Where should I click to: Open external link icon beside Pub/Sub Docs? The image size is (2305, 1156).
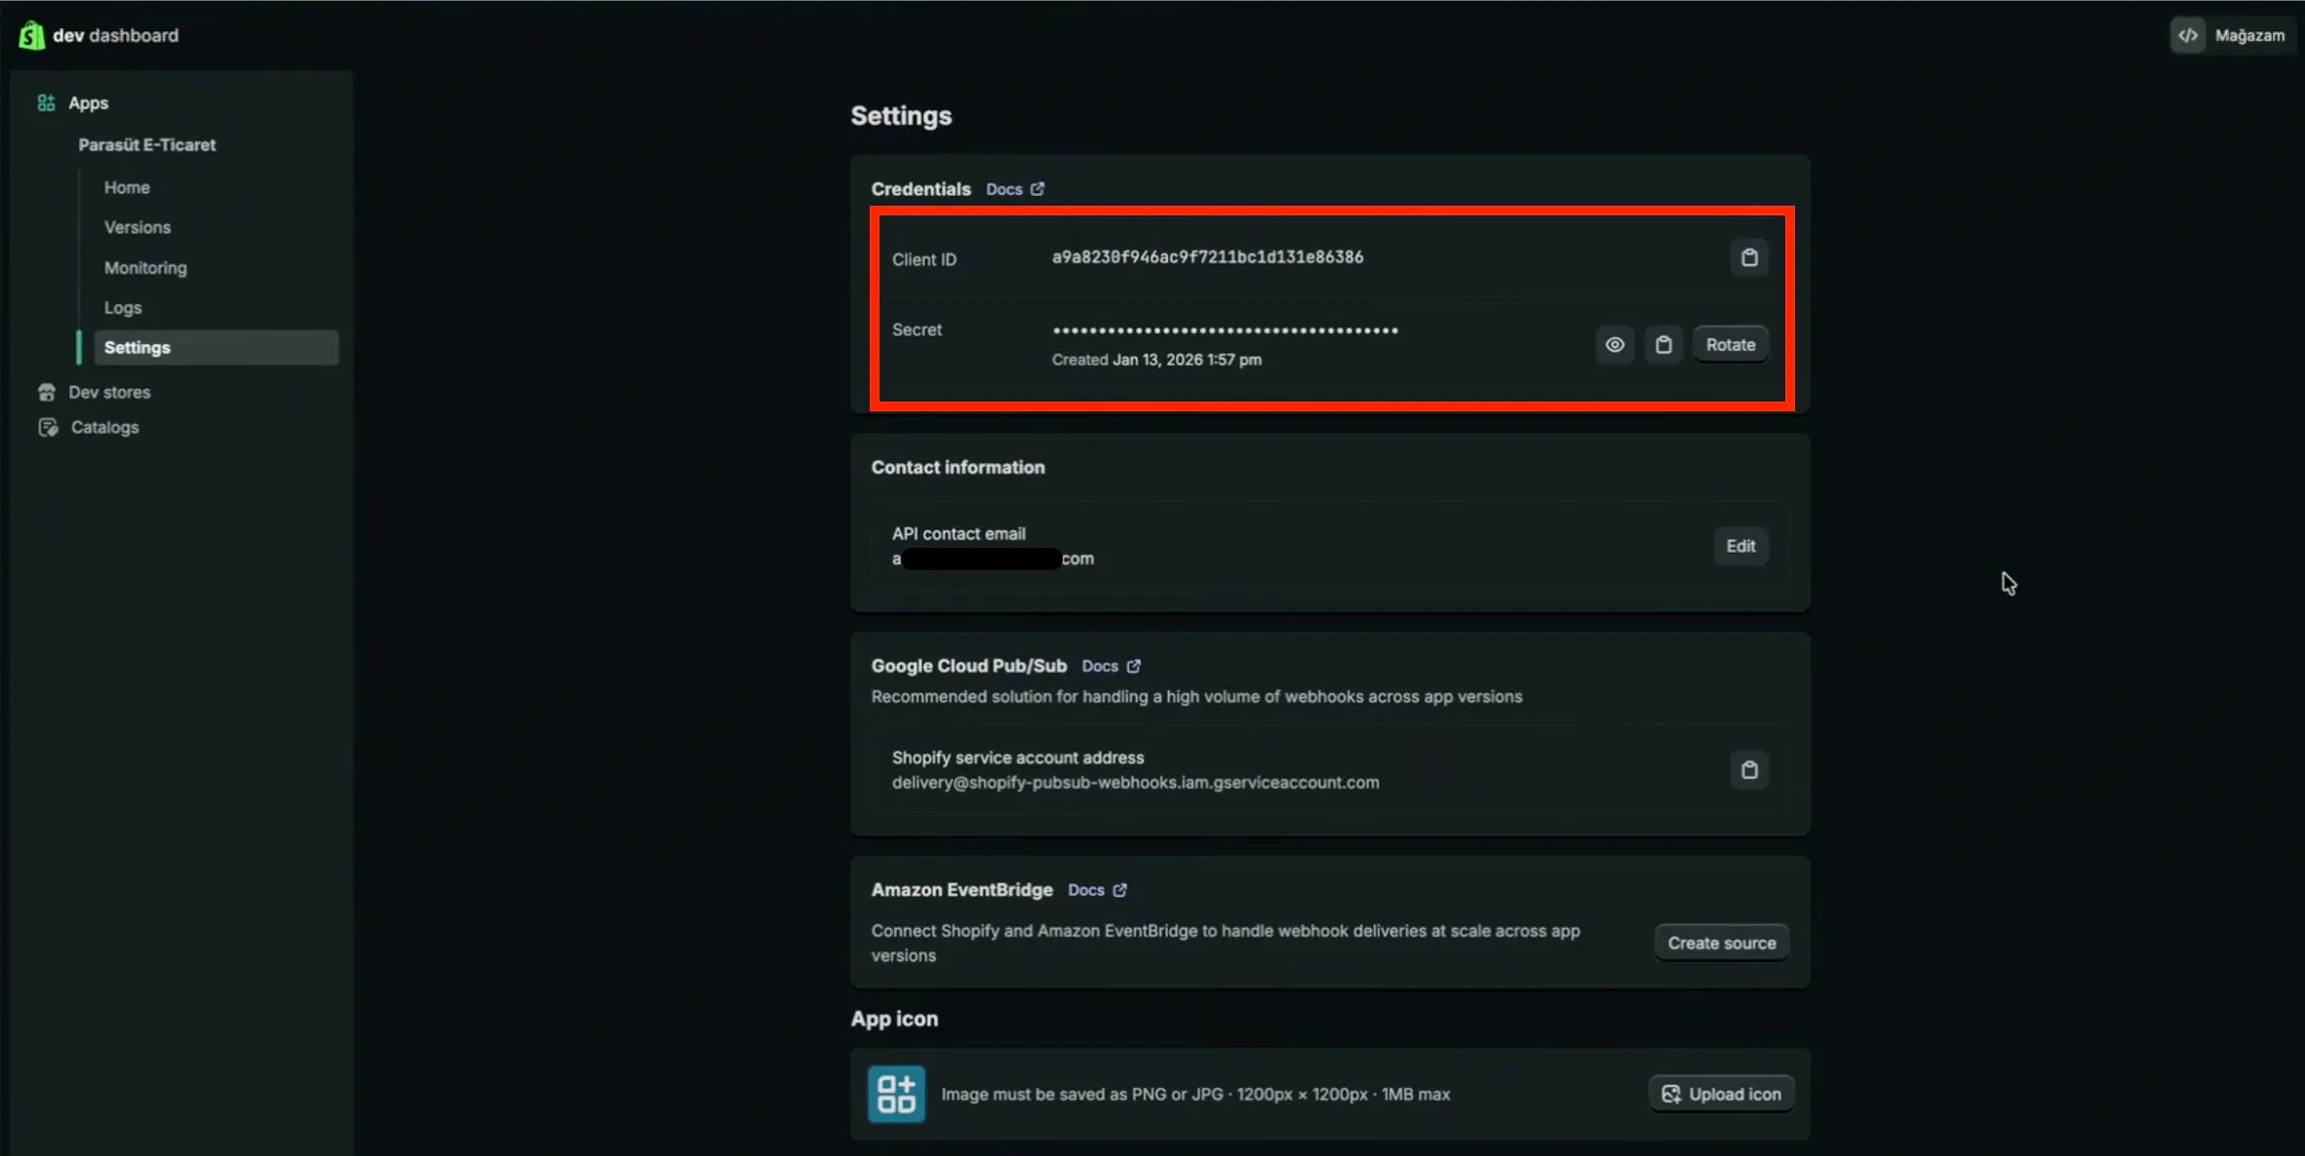tap(1133, 666)
